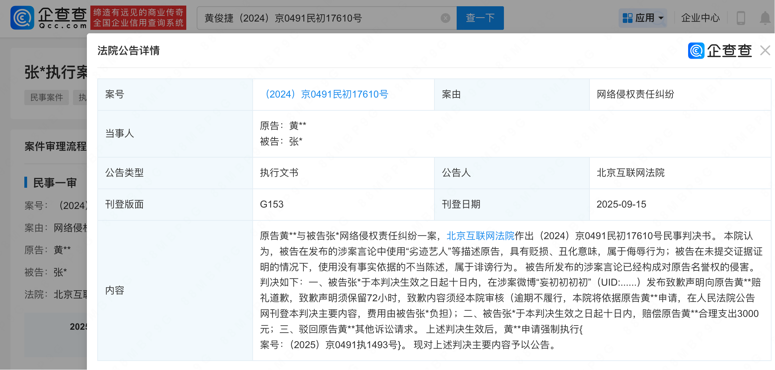Close the 法院公告详情 dialog

[765, 51]
